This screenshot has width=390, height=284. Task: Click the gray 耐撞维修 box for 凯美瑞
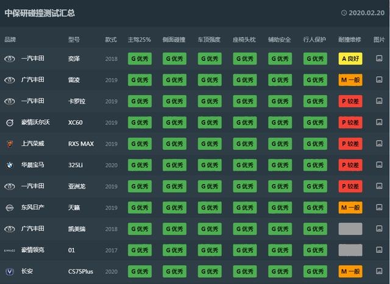coord(350,229)
